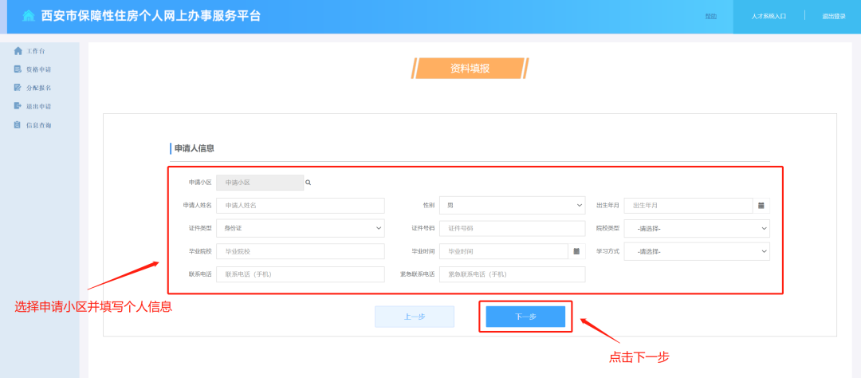Open the calendar picker for 毕业时间
The height and width of the screenshot is (378, 861).
(x=576, y=251)
